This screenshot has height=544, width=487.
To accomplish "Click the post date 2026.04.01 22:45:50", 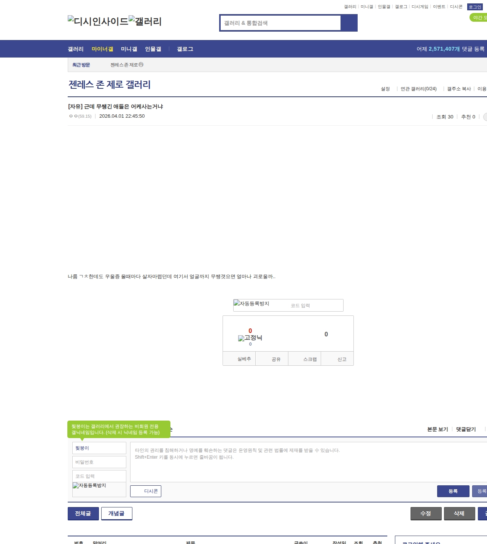I will click(x=122, y=116).
